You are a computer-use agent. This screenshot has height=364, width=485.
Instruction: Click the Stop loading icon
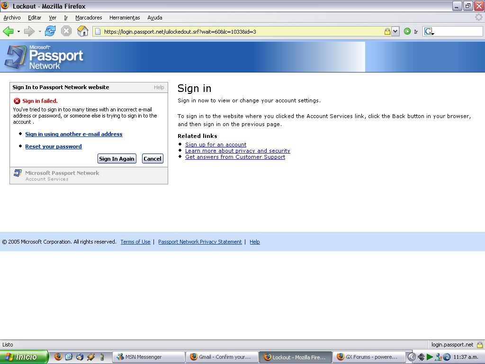click(66, 31)
